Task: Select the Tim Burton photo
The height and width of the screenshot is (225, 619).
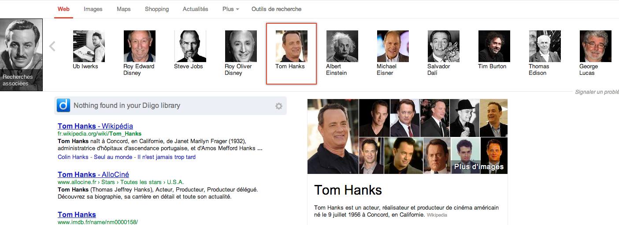Action: [494, 46]
